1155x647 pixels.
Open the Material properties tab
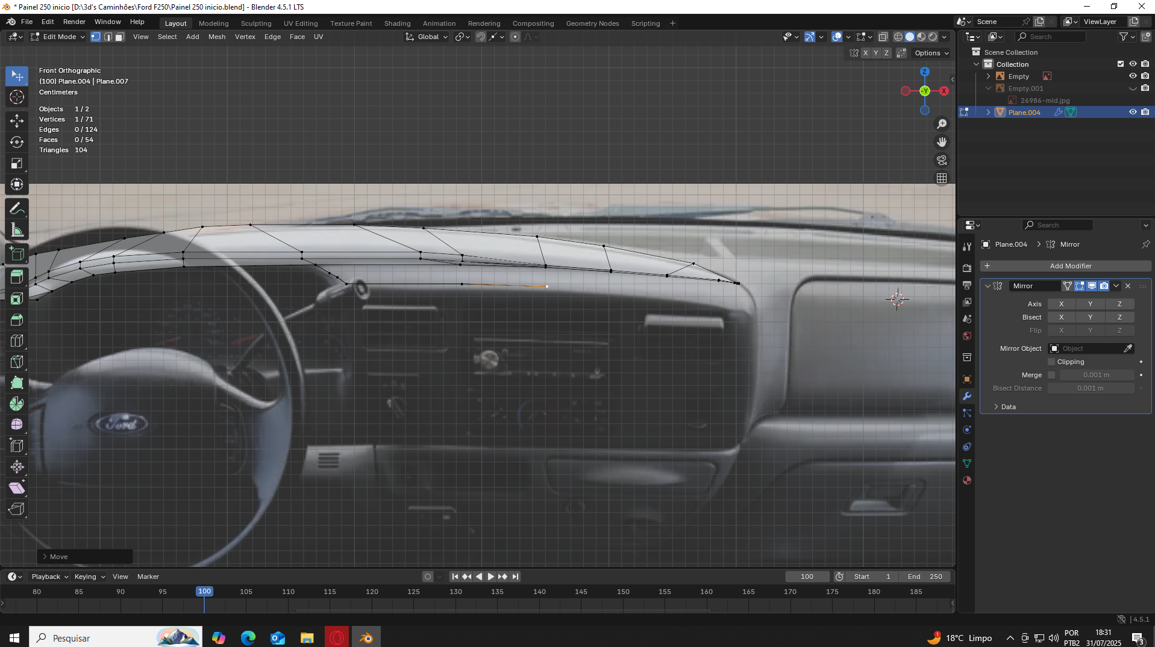tap(967, 480)
